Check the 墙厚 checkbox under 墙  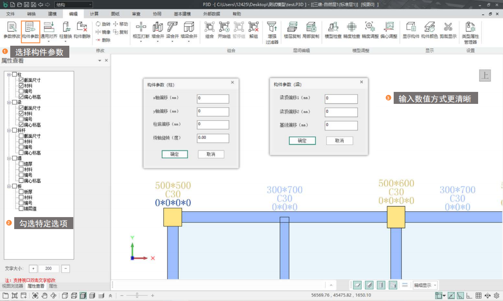click(21, 164)
